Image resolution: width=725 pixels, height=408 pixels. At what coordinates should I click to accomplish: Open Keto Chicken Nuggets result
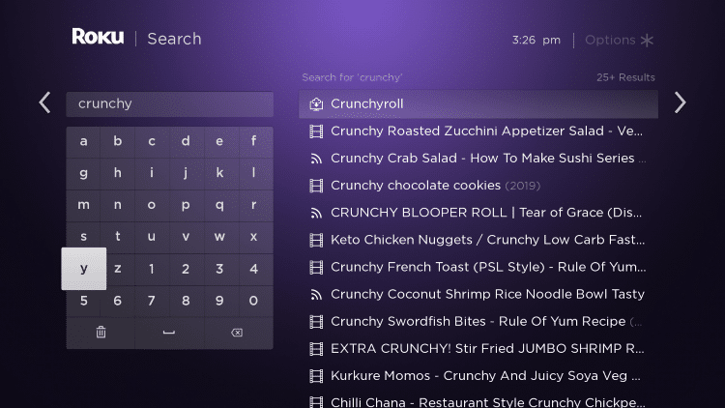tap(478, 240)
